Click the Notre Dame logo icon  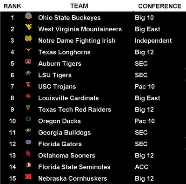(28, 39)
